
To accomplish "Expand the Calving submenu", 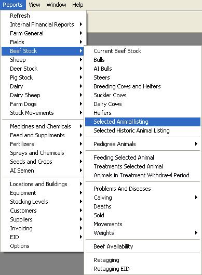I will 143,198.
